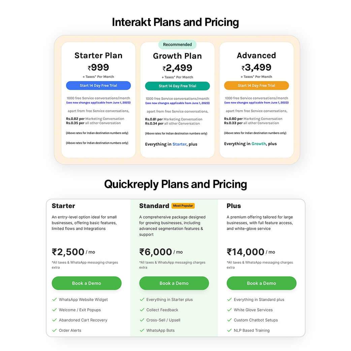The image size is (351, 351).
Task: Book a Demo for Plus plan
Action: [x=261, y=283]
